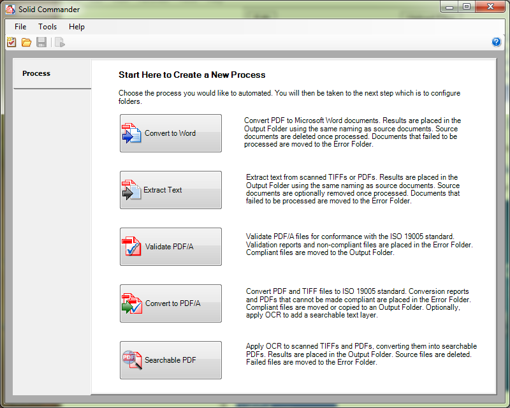Screen dimensions: 510x408
Task: Open the Help menu
Action: coord(76,27)
